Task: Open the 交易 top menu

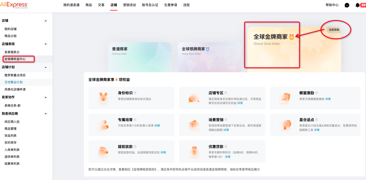Action: point(101,5)
